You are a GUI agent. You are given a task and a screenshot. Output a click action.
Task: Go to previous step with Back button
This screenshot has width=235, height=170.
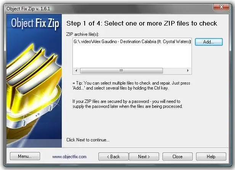coord(113,157)
